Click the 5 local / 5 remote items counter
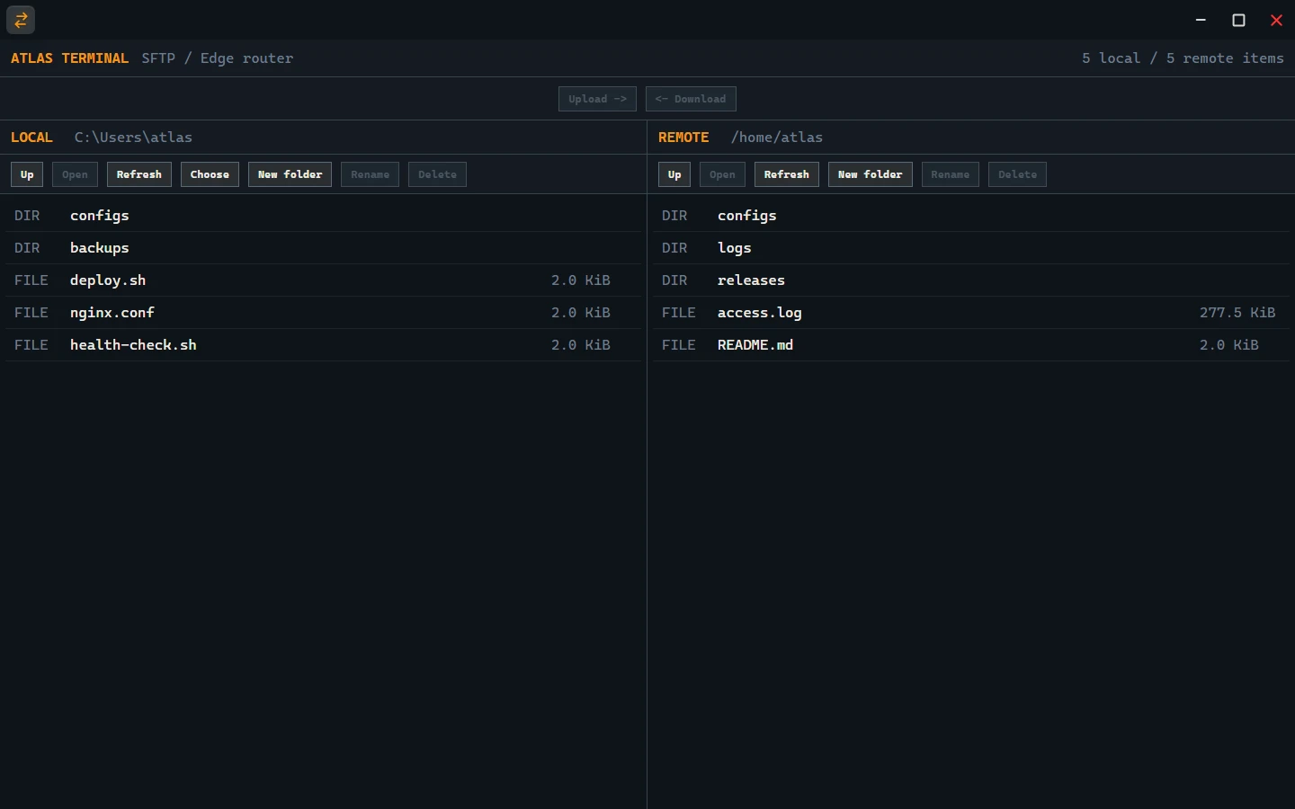1295x809 pixels. pos(1183,58)
